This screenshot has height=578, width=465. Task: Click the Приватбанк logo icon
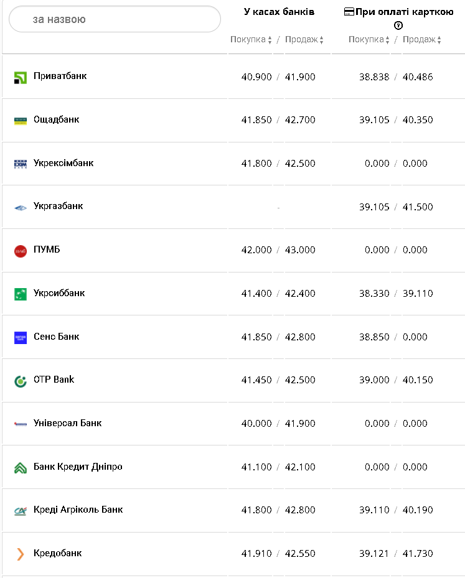pos(21,77)
